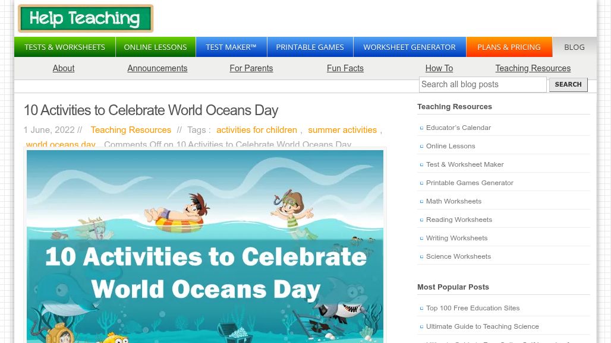
Task: Follow the 'summer activities' tag
Action: tap(342, 130)
